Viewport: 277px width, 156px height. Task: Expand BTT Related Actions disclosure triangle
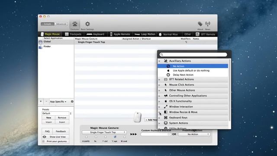pos(159,80)
